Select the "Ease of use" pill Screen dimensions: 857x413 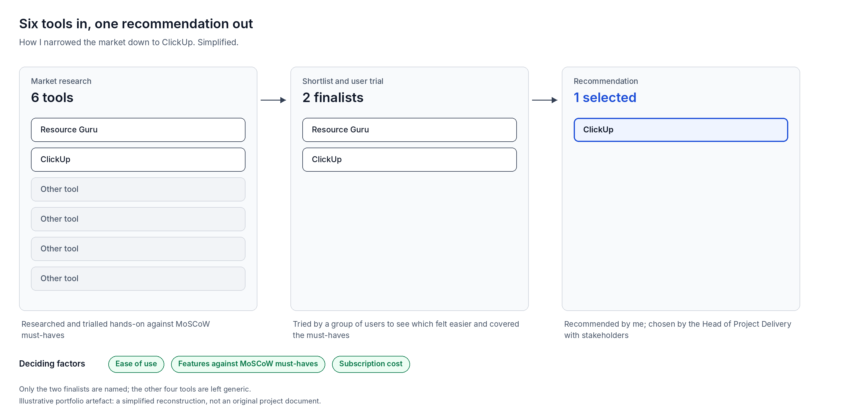136,364
